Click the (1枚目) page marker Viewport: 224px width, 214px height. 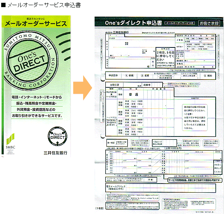(100, 208)
